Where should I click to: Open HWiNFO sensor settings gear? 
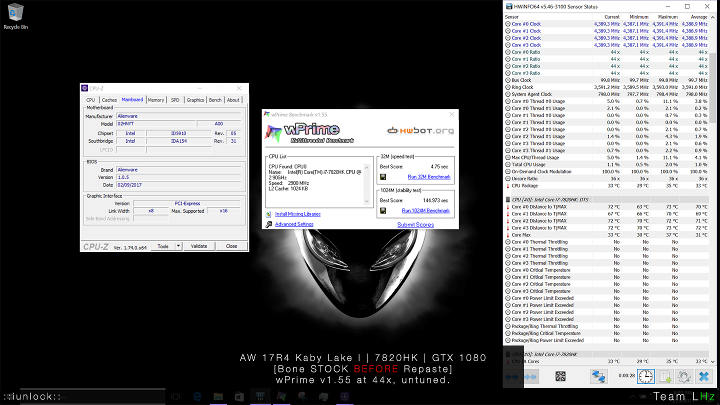[x=684, y=376]
